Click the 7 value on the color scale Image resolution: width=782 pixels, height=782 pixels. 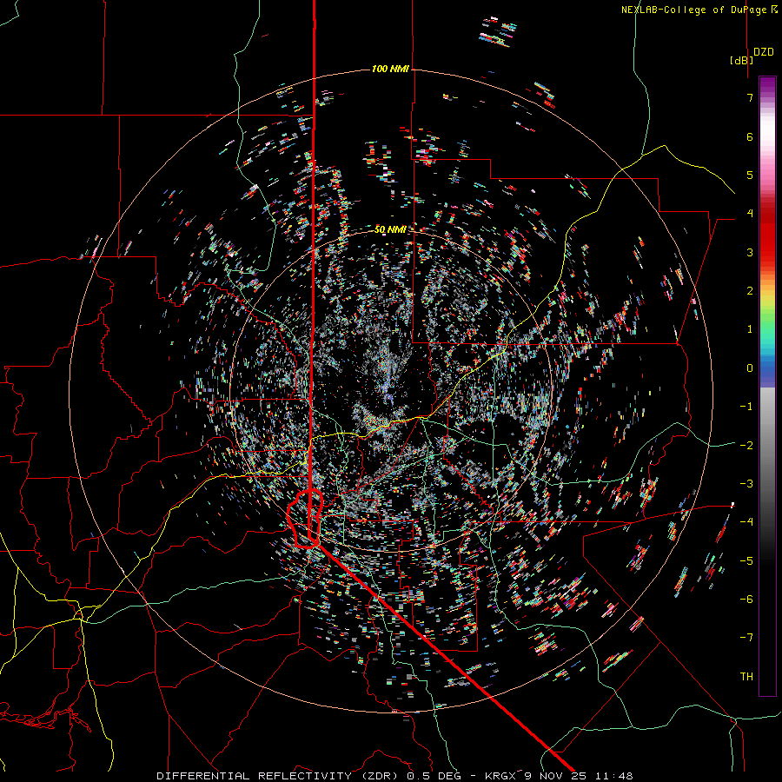click(x=750, y=97)
